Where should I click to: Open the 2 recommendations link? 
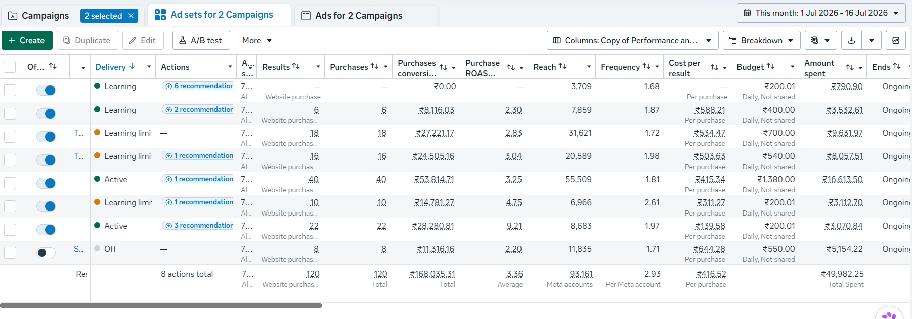pos(197,110)
